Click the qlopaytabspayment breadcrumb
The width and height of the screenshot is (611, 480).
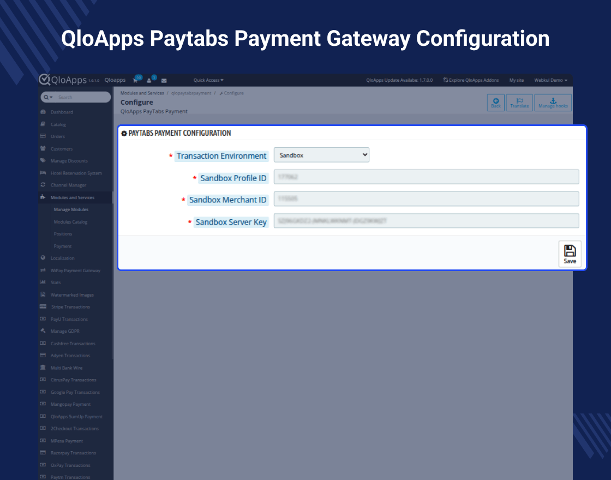click(x=191, y=93)
